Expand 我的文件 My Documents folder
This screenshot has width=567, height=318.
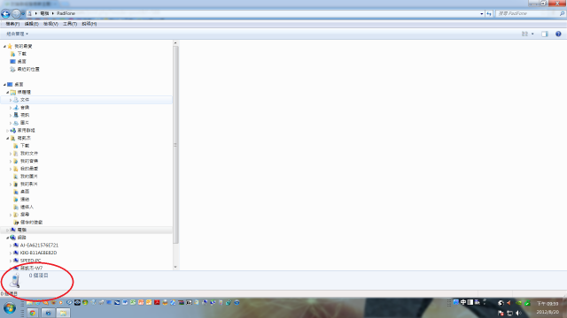11,154
